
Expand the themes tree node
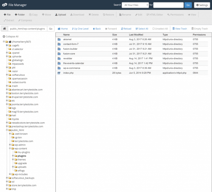(x=13, y=159)
